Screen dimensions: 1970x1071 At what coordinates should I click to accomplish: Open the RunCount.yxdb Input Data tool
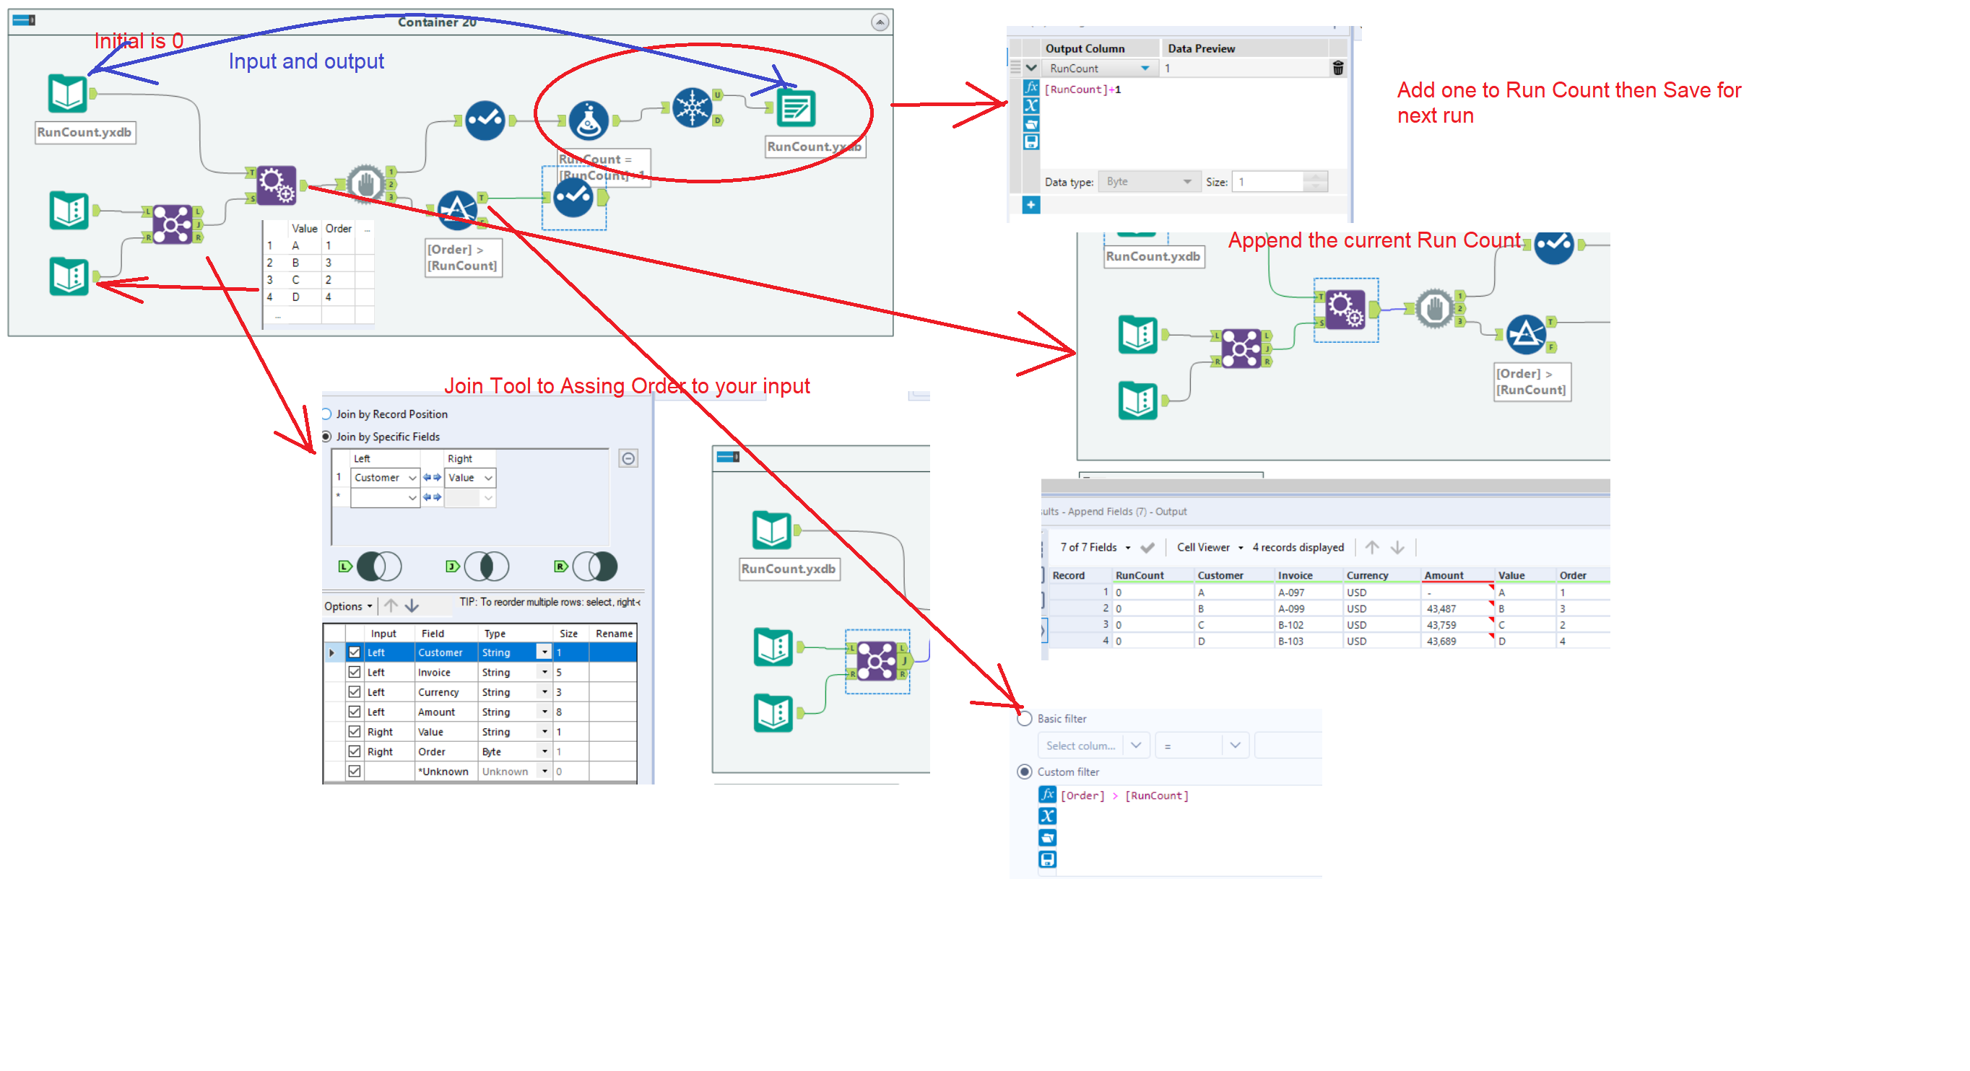pos(67,95)
